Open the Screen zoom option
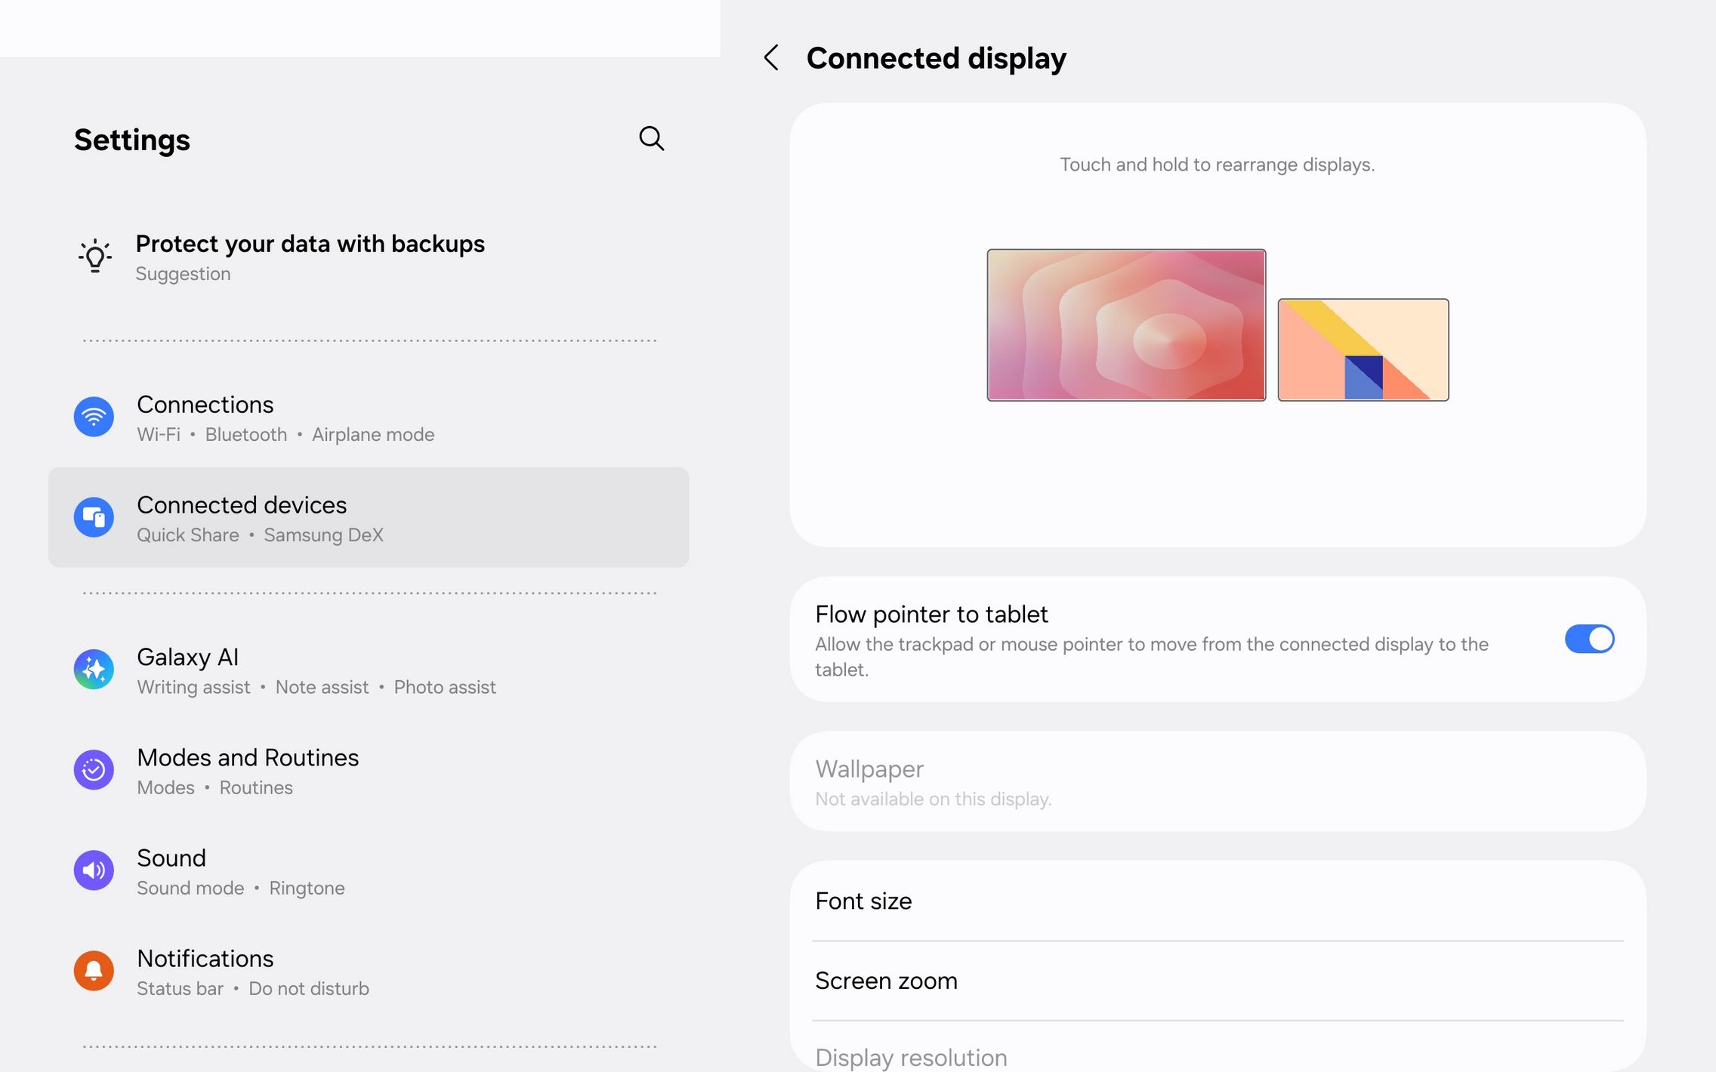1716x1072 pixels. click(x=886, y=981)
